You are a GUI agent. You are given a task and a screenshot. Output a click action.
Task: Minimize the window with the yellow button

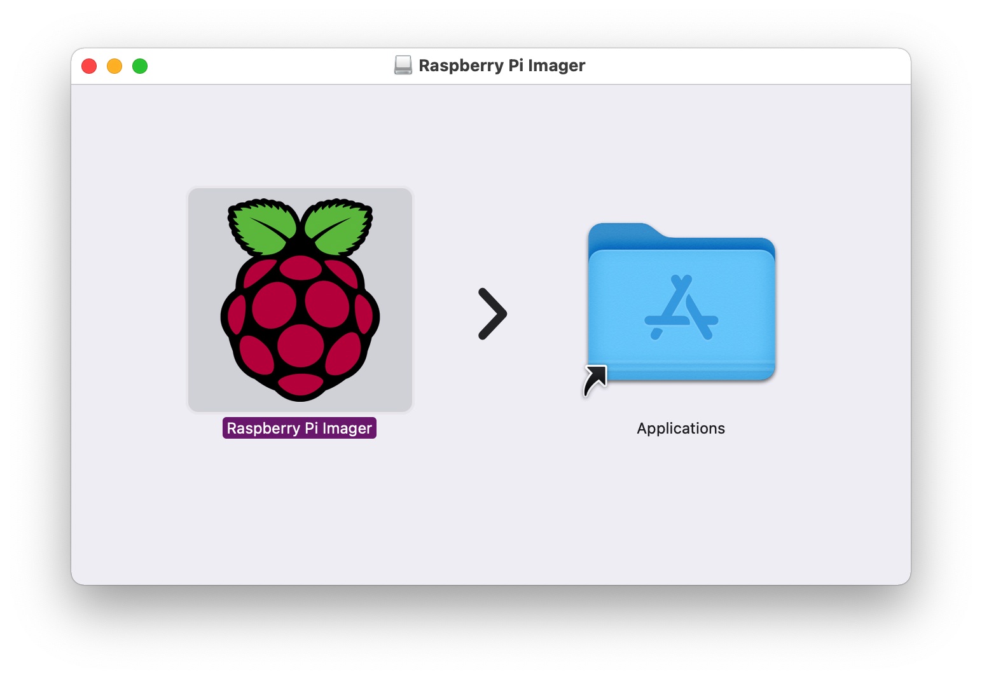[114, 66]
